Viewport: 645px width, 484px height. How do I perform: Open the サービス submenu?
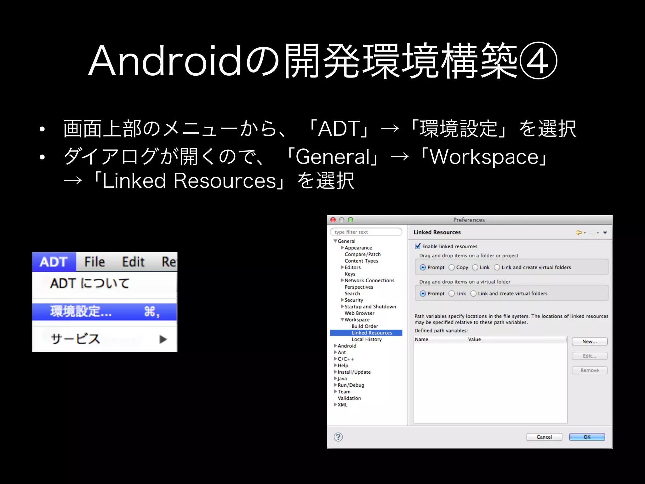tap(104, 339)
